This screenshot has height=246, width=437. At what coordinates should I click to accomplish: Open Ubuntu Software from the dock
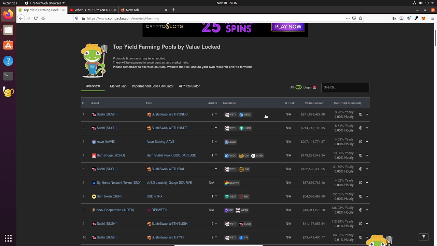click(8, 45)
